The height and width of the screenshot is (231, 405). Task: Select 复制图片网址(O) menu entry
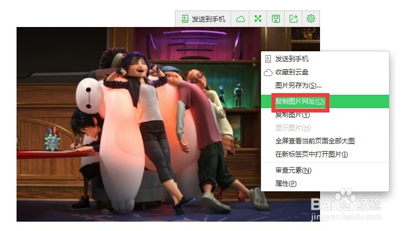(325, 101)
